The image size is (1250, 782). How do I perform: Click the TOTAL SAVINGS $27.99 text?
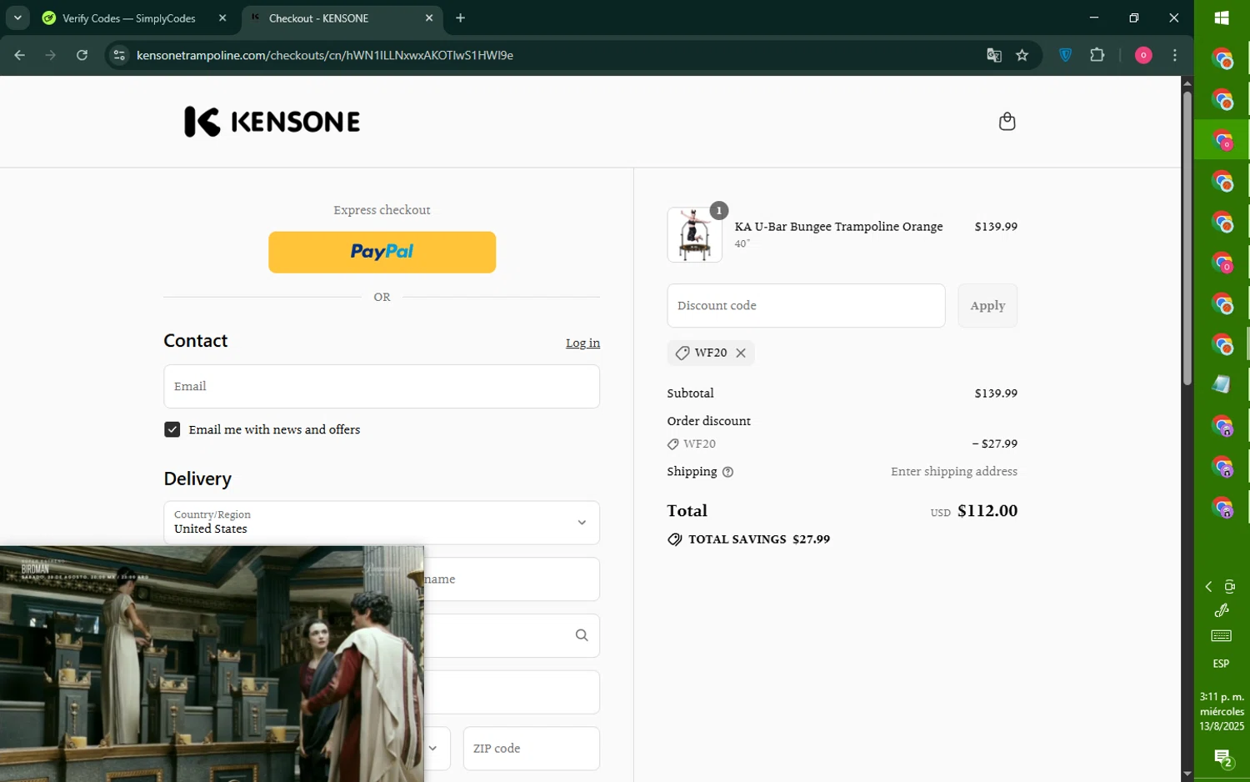(x=759, y=539)
